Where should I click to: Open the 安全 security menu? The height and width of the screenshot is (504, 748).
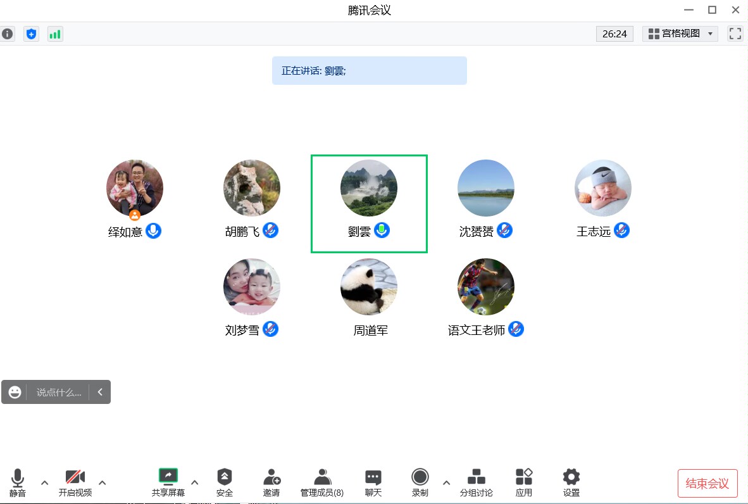(x=224, y=483)
